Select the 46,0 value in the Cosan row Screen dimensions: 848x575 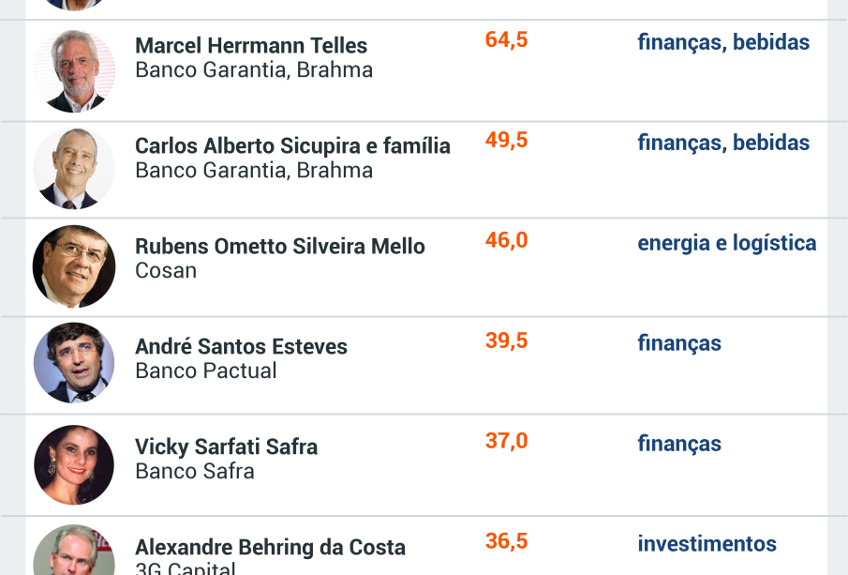pos(506,240)
